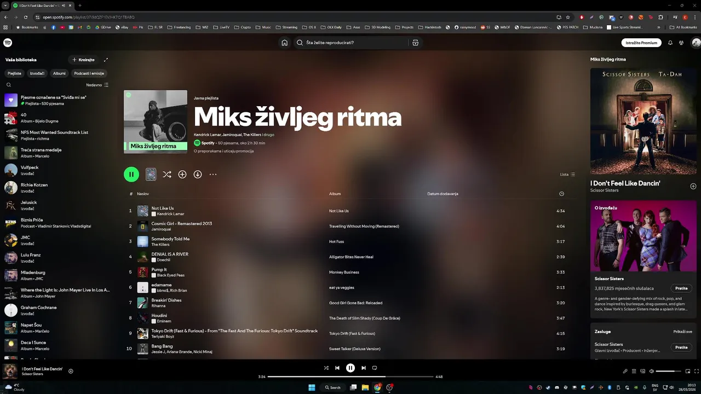Expand Your Library to full screen

click(x=106, y=60)
